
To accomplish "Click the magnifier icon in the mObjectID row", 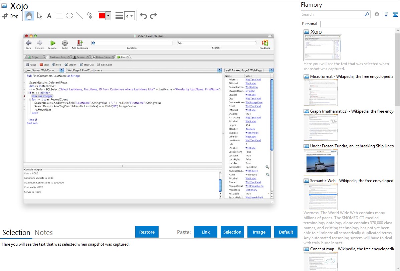I will 267,167.
